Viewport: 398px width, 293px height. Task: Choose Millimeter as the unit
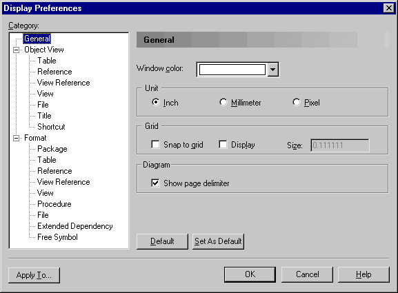click(223, 102)
